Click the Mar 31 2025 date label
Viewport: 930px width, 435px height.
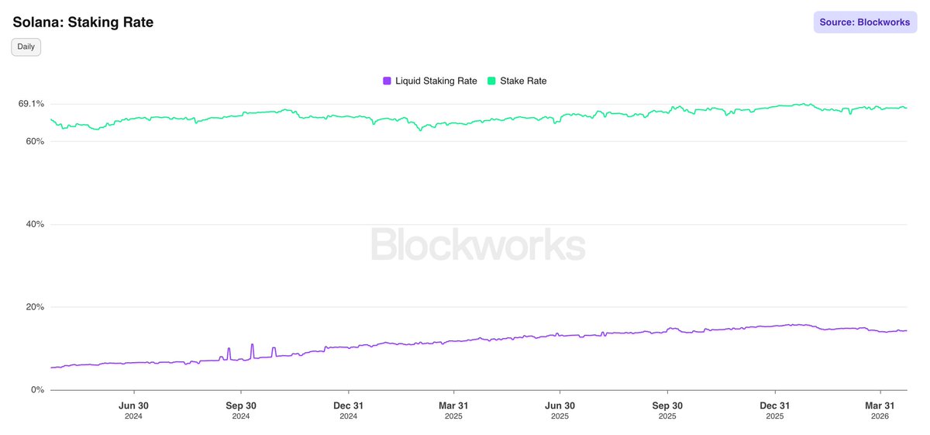(454, 409)
